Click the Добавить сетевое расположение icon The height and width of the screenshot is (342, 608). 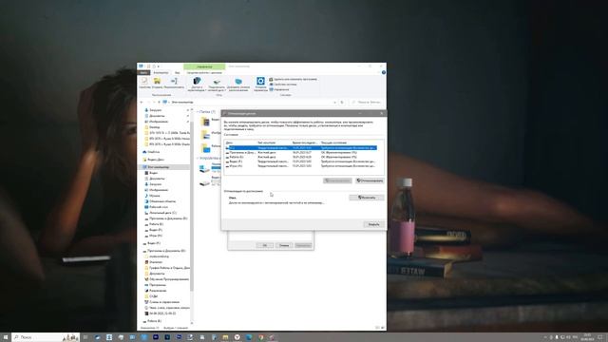(238, 85)
